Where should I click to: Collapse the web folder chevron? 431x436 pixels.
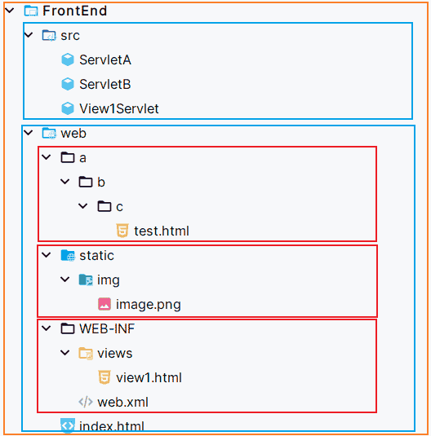[29, 133]
